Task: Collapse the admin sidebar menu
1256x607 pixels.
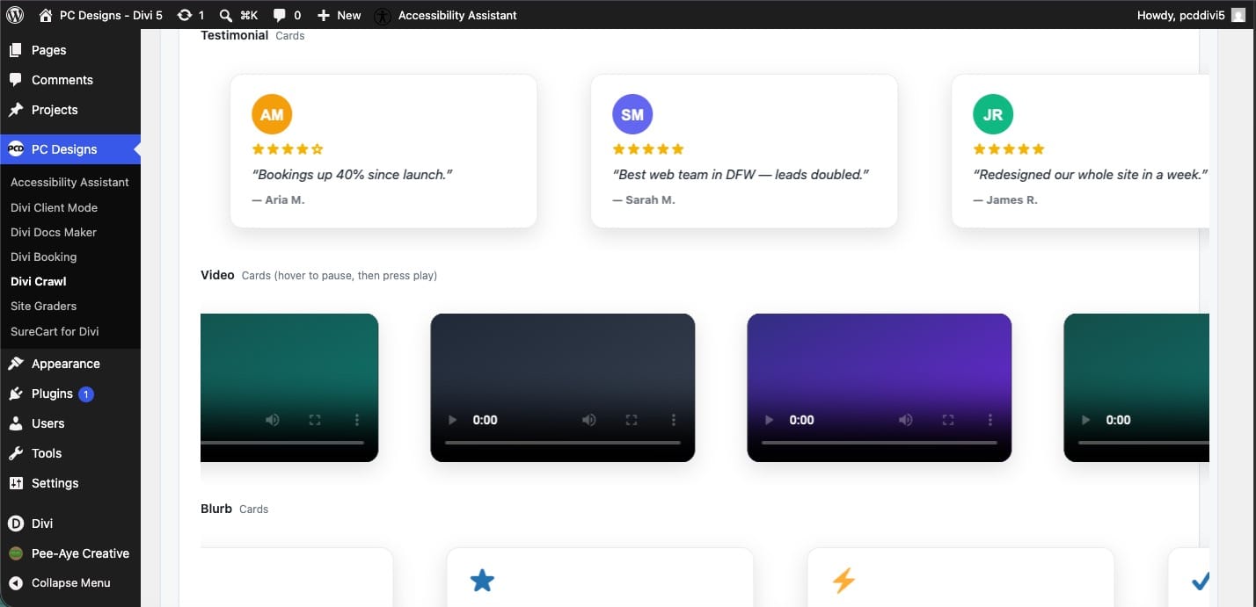Action: coord(60,582)
